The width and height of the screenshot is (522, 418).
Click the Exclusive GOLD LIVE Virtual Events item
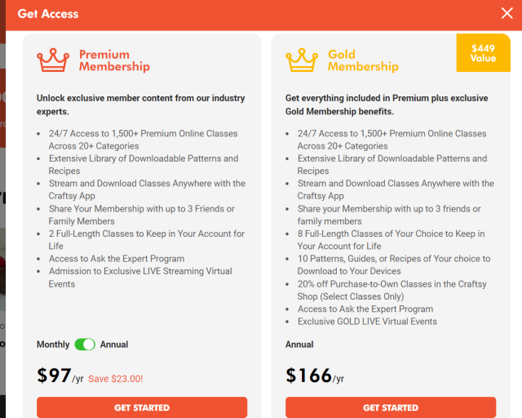click(x=367, y=322)
